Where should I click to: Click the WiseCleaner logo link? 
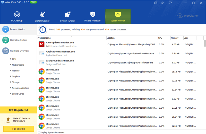click(x=188, y=16)
